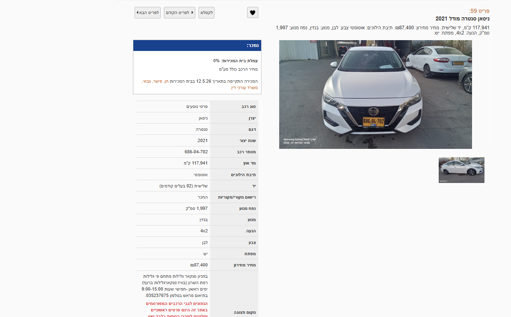This screenshot has width=511, height=317.
Task: Open the סנטרה model link
Action: pos(202,129)
